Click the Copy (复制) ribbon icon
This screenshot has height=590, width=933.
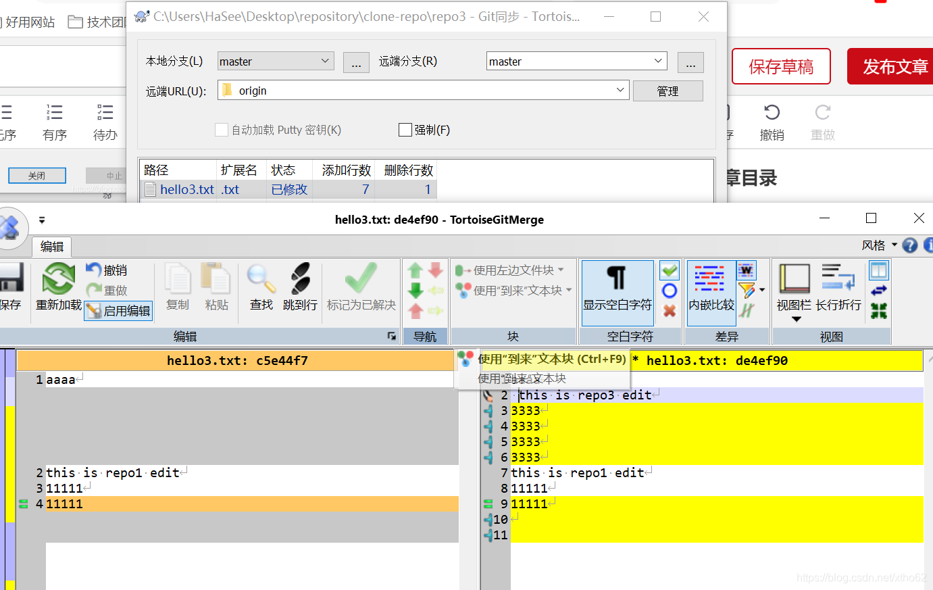[x=178, y=287]
